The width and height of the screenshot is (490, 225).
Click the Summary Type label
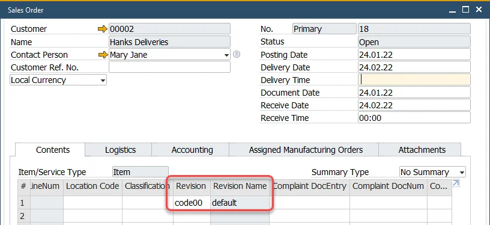(x=340, y=173)
